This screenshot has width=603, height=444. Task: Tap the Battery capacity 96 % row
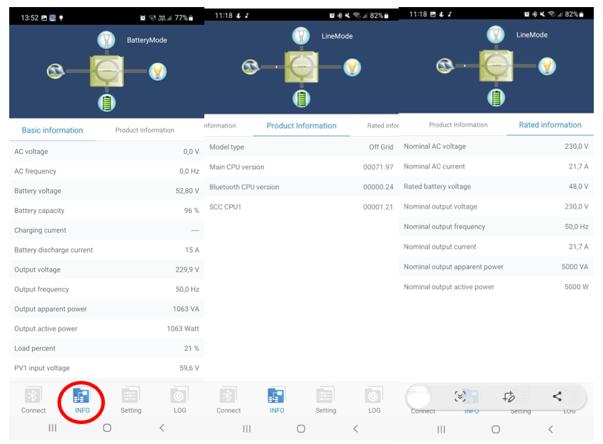click(x=106, y=211)
